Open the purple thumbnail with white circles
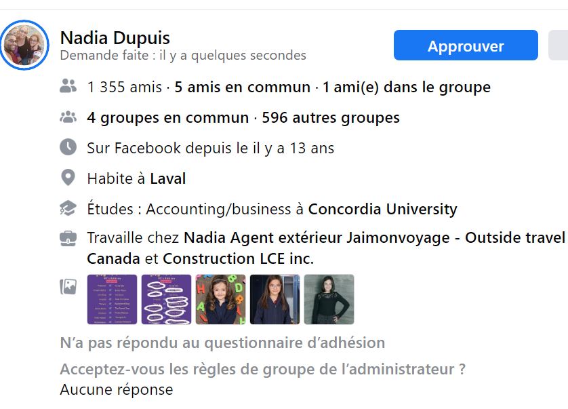 coord(166,300)
